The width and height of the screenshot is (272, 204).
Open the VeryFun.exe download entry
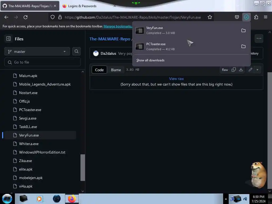pyautogui.click(x=186, y=30)
